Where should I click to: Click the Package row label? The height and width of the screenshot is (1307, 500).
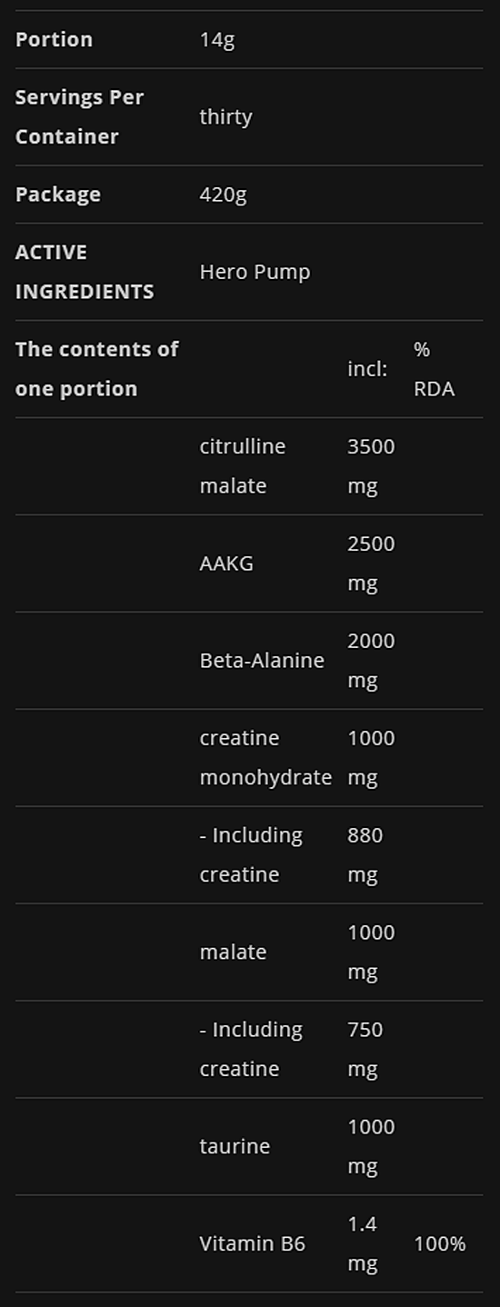click(58, 195)
